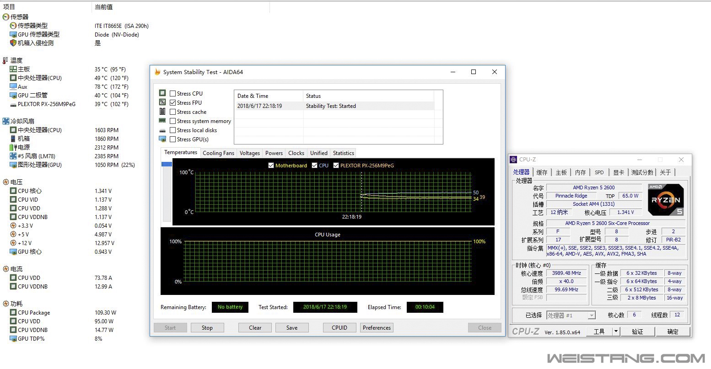Screen dimensions: 711x369
Task: Click the sensor category icon beside 传感器
Action: click(x=5, y=17)
